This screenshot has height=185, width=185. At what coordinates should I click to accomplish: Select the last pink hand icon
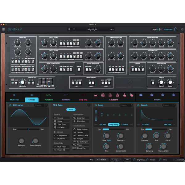tap(132, 95)
